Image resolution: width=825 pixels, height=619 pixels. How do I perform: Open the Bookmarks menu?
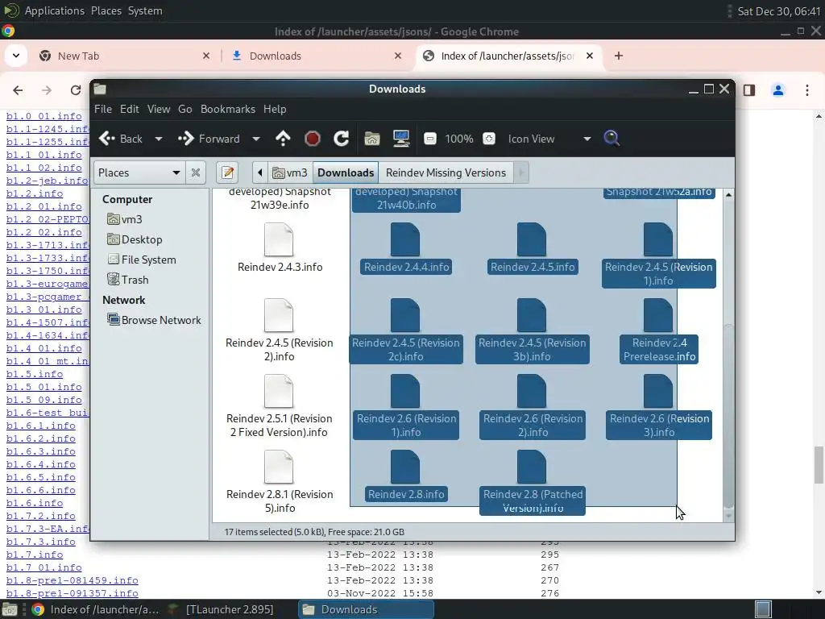tap(228, 109)
